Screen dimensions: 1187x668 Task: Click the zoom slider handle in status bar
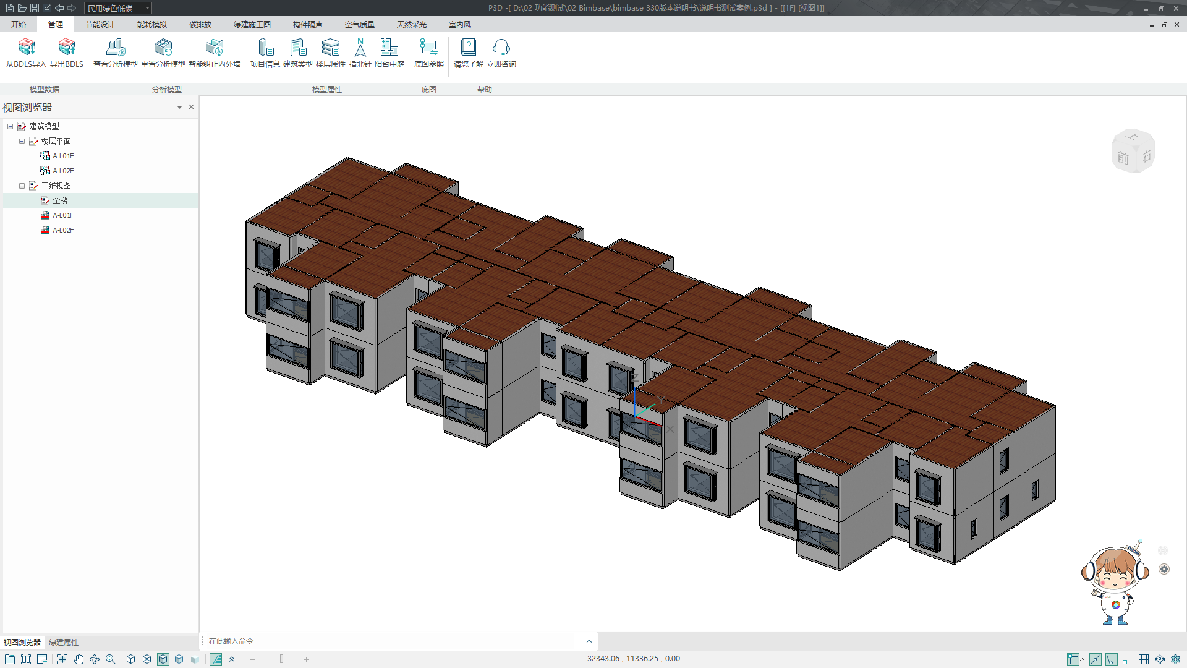point(281,659)
